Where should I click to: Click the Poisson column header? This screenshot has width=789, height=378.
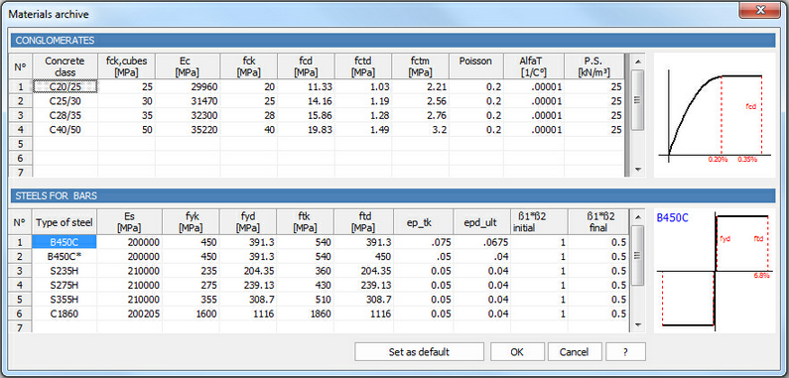point(476,66)
